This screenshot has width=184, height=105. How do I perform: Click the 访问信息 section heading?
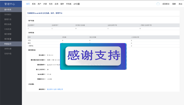point(31,33)
